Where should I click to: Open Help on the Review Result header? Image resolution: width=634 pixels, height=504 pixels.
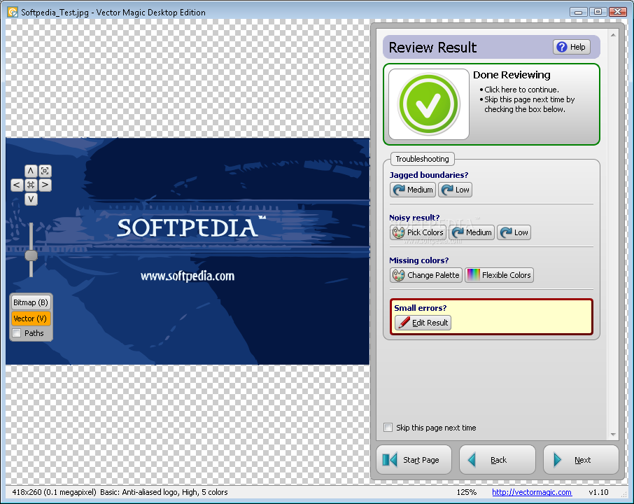[571, 47]
